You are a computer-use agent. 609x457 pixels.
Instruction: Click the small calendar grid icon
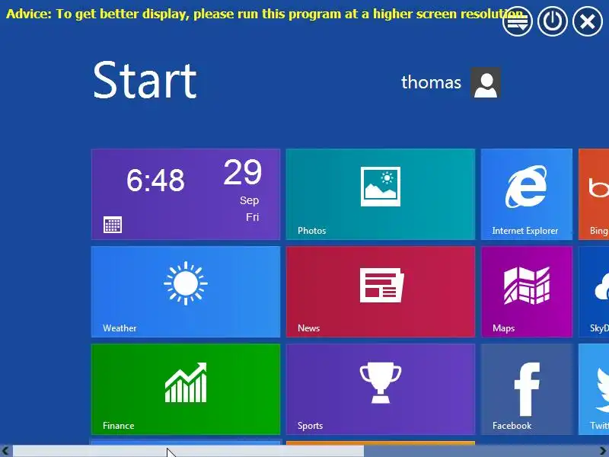[x=113, y=225]
